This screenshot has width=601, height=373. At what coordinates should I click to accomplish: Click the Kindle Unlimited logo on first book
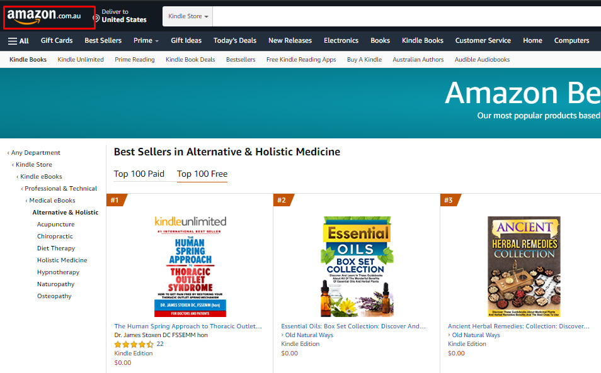point(190,221)
